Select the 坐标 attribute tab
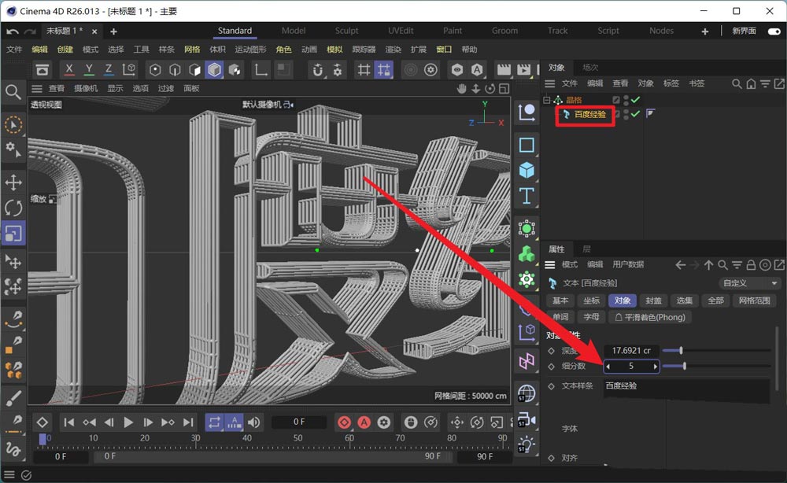This screenshot has width=787, height=483. (x=591, y=300)
